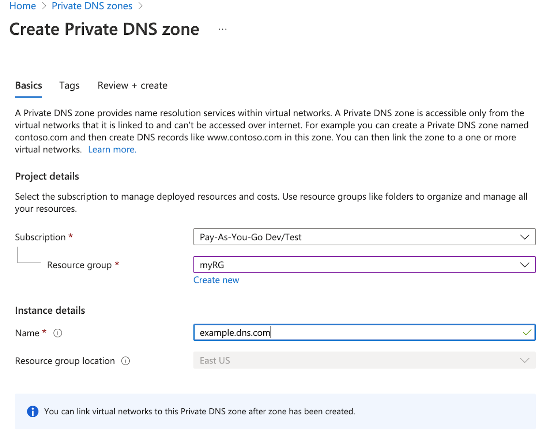
Task: Click the blue info icon in the notice banner
Action: click(33, 411)
